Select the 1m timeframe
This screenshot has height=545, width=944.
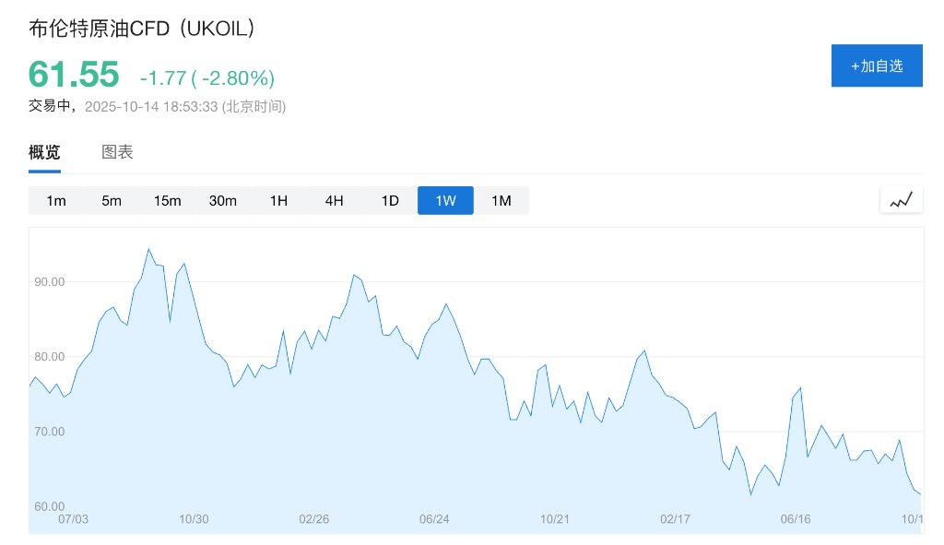pos(56,201)
